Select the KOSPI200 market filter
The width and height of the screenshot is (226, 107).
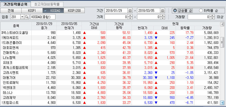(74, 11)
